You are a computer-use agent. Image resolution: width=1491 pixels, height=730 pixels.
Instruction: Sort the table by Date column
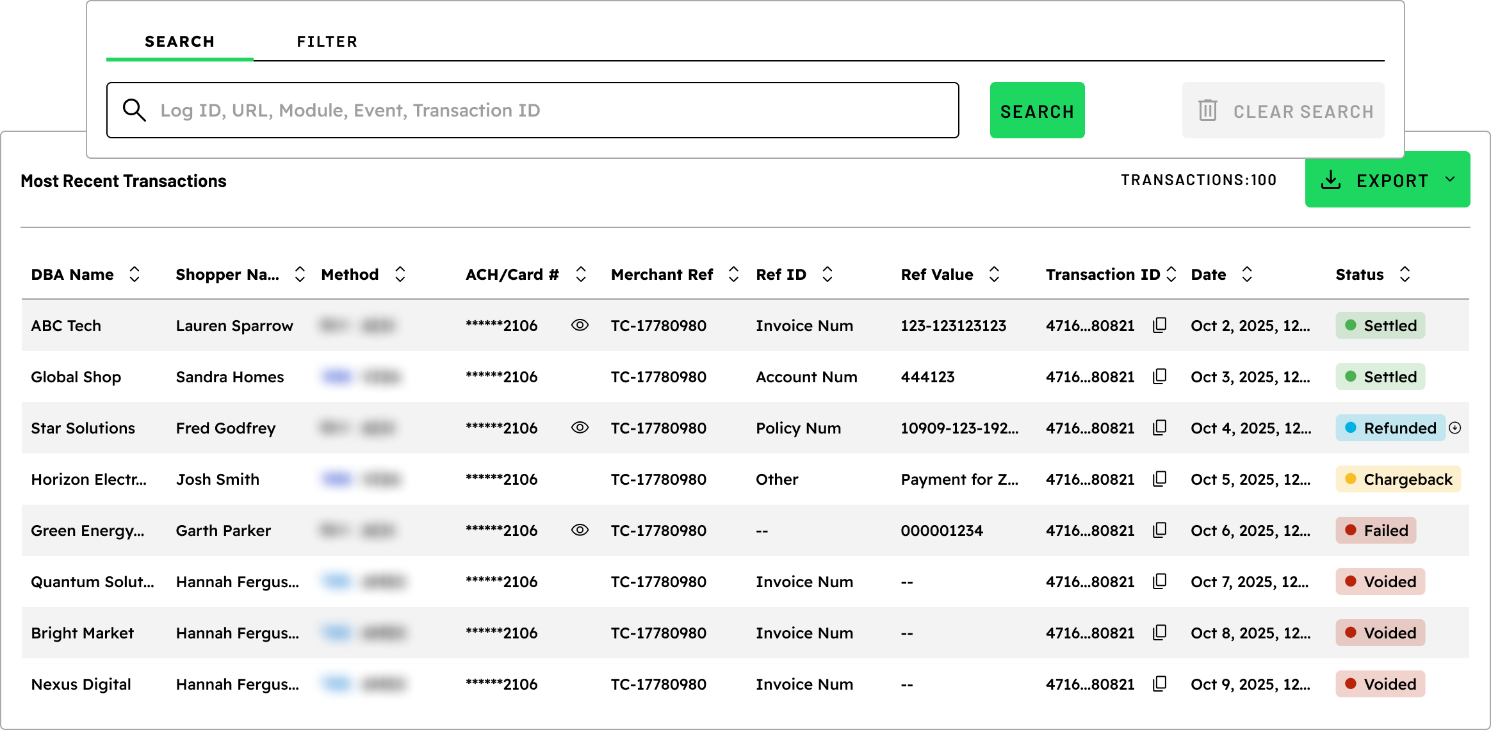[1246, 274]
